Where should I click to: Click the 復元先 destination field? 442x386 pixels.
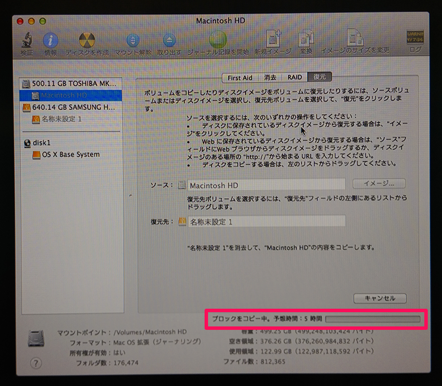(266, 221)
